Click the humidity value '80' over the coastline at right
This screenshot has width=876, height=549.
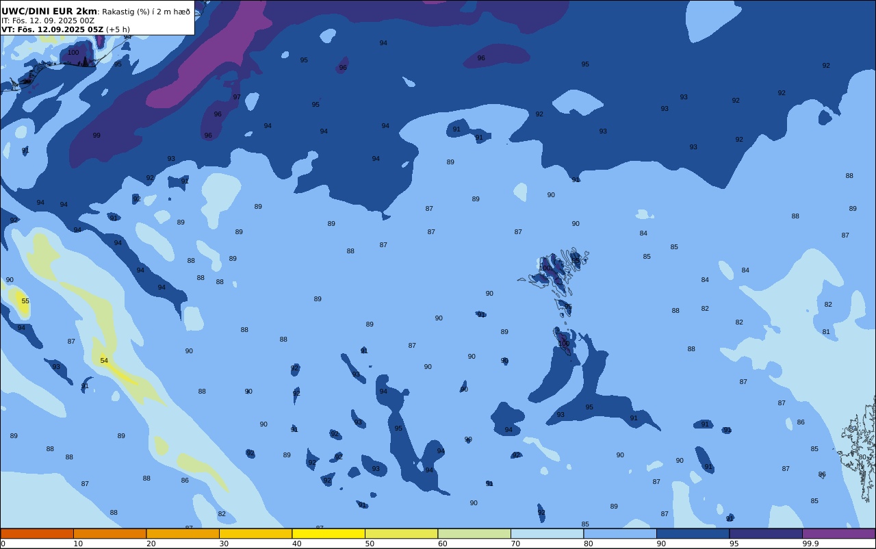tap(862, 457)
